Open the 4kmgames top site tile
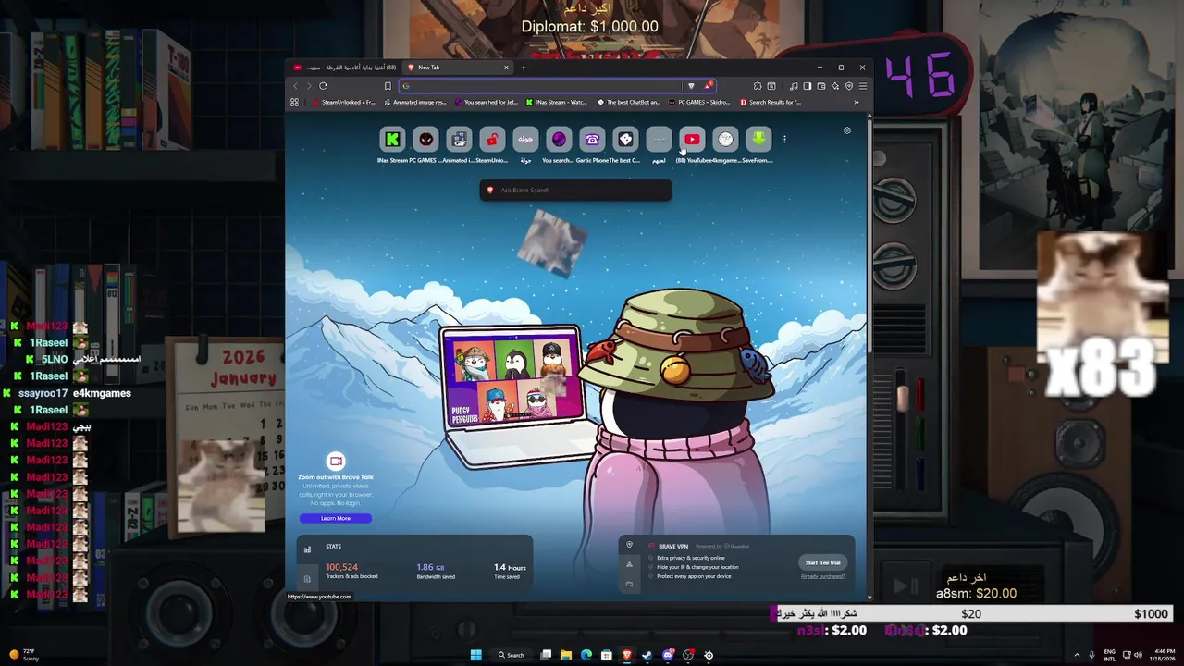The image size is (1184, 666). click(725, 140)
